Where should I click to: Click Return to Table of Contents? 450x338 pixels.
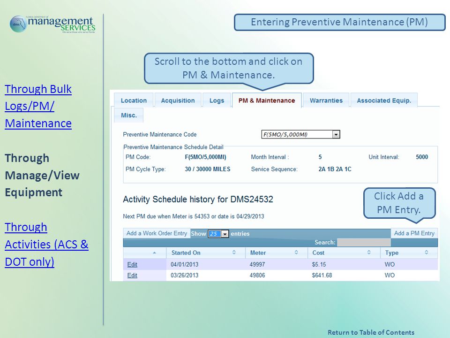coord(371,332)
